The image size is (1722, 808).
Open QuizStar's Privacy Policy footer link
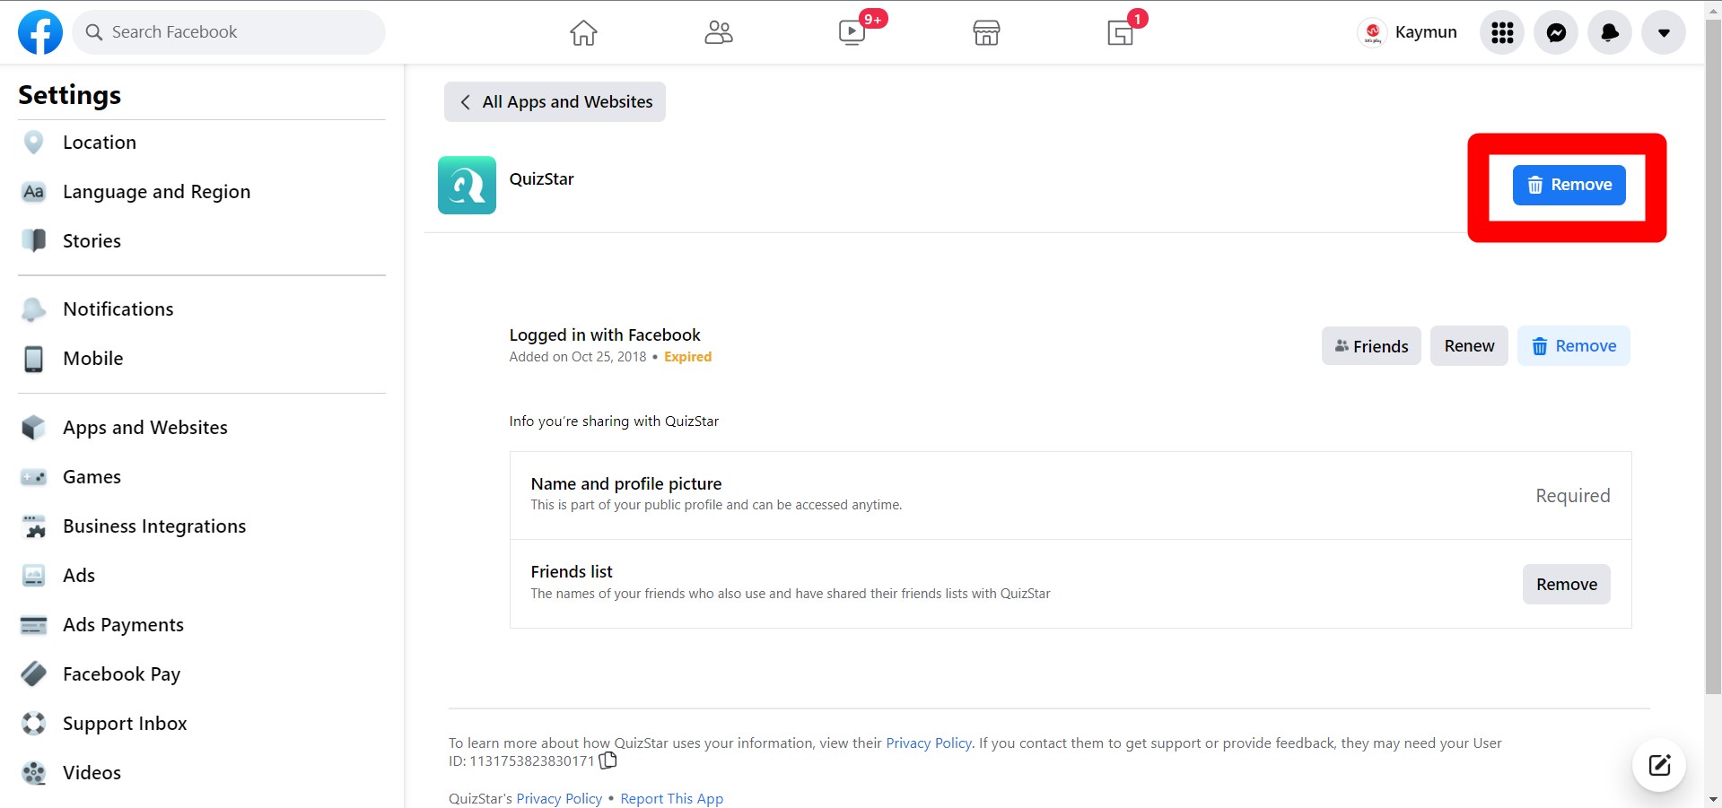[x=559, y=799]
